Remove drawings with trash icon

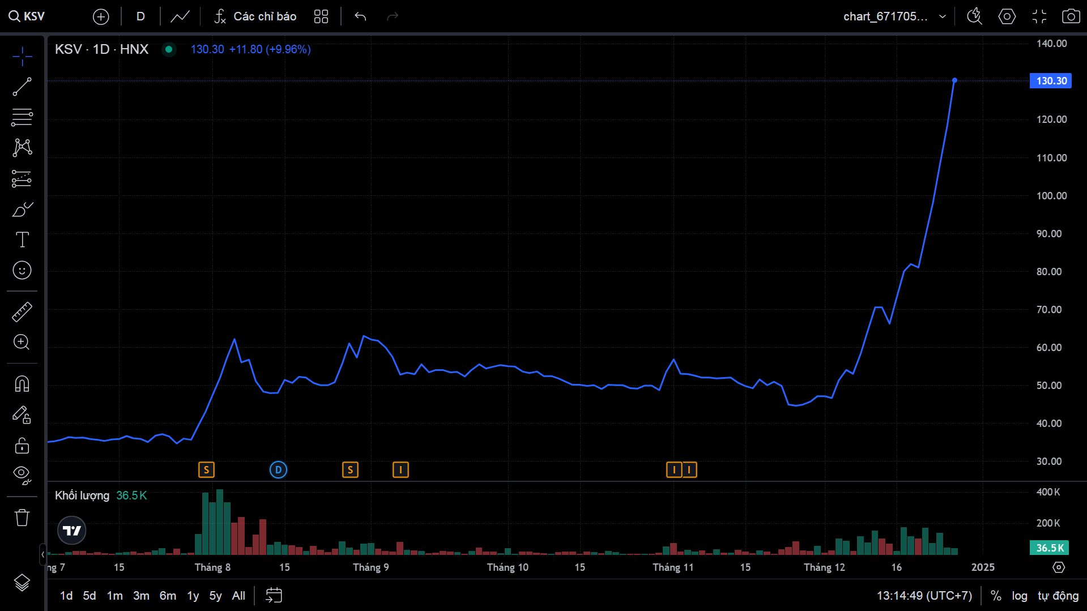coord(22,518)
